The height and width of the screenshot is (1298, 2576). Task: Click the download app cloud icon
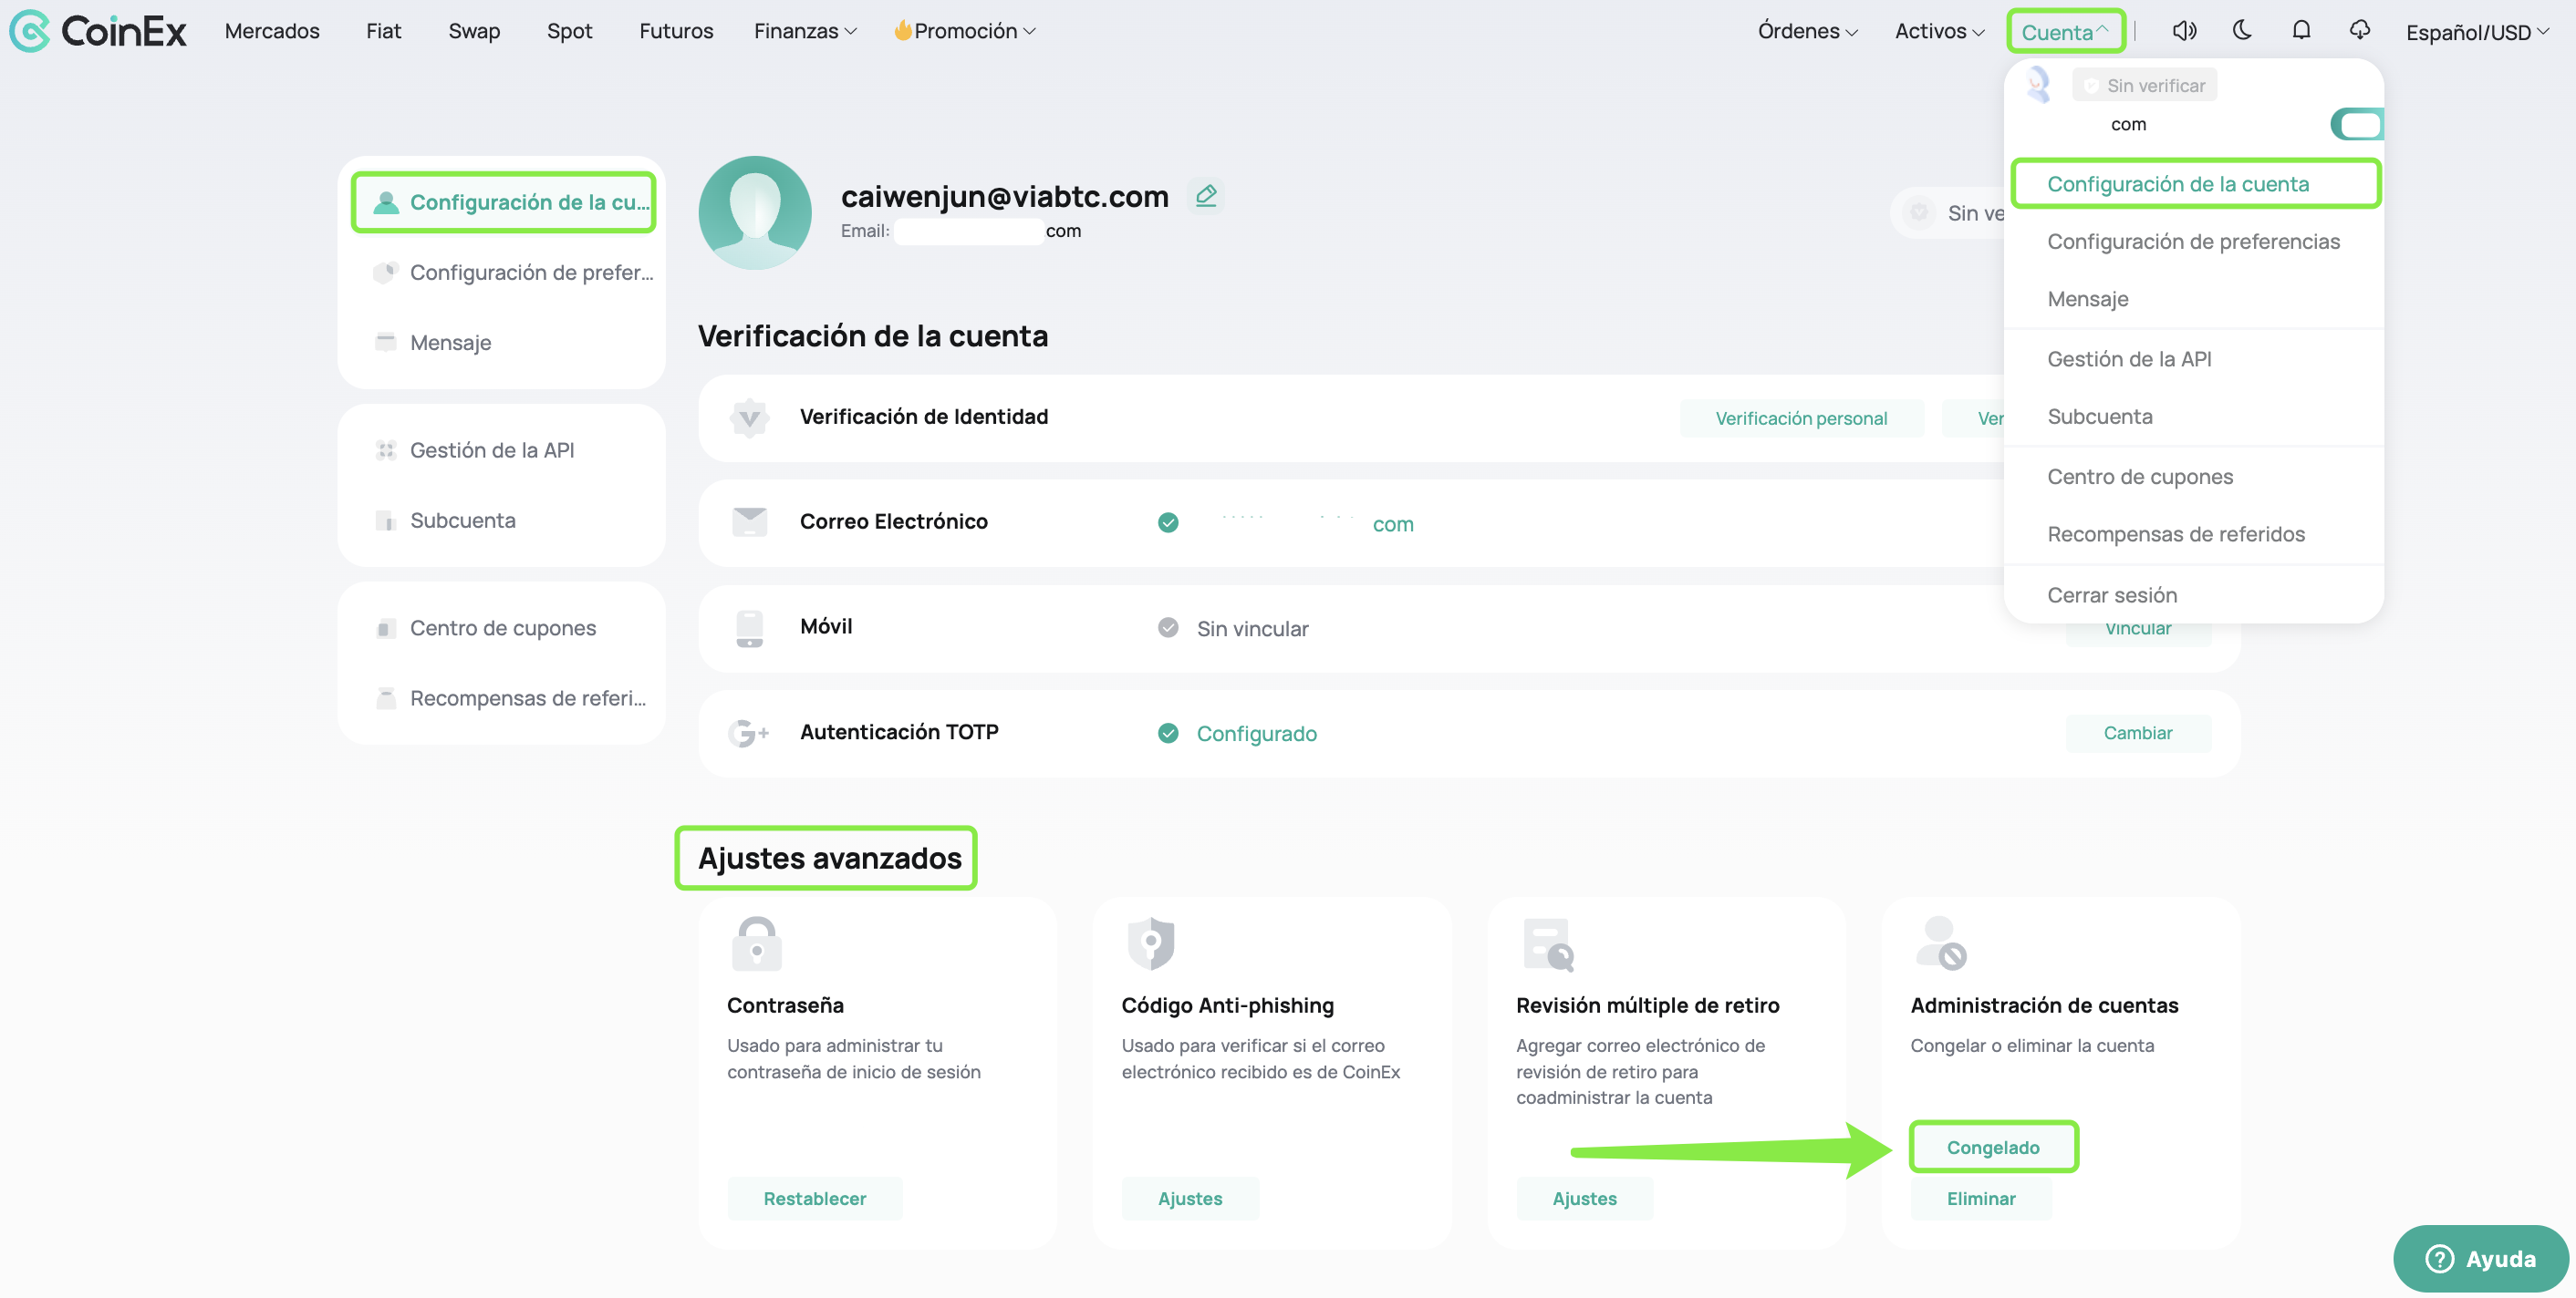pos(2360,30)
